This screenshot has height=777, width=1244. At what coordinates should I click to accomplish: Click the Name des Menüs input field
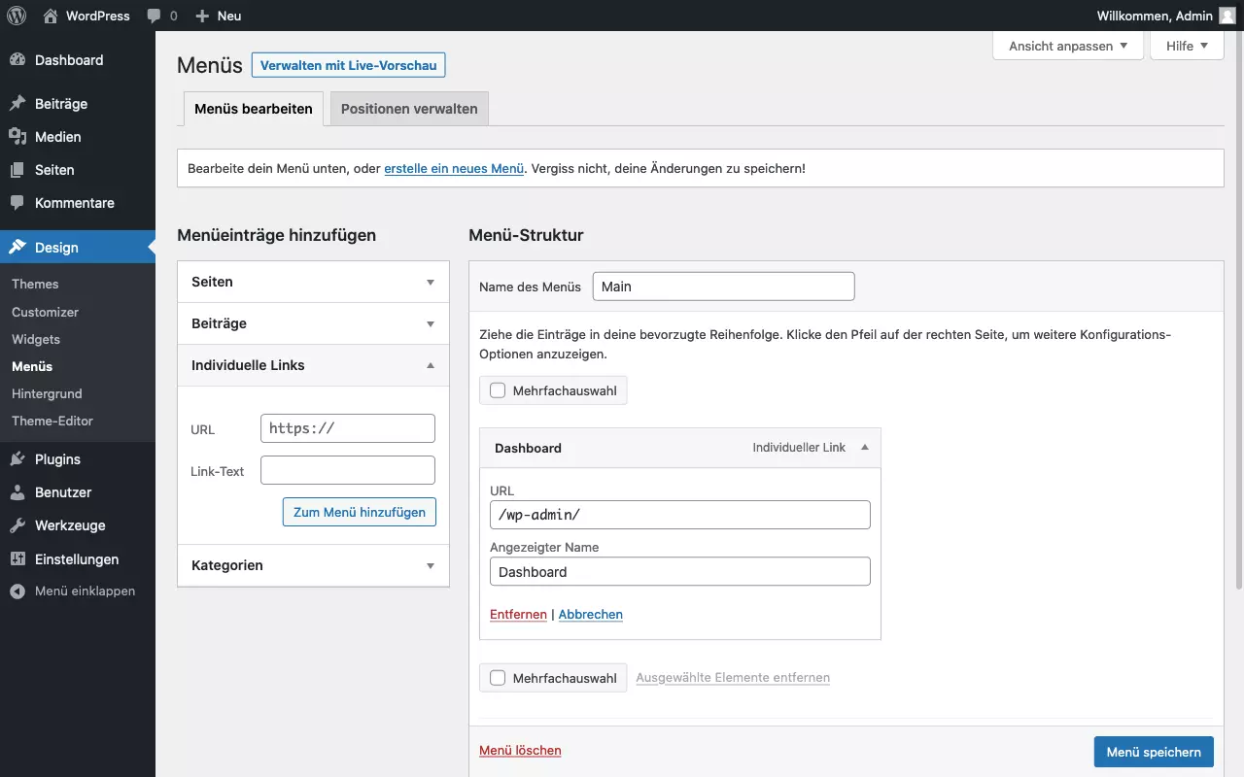point(723,287)
